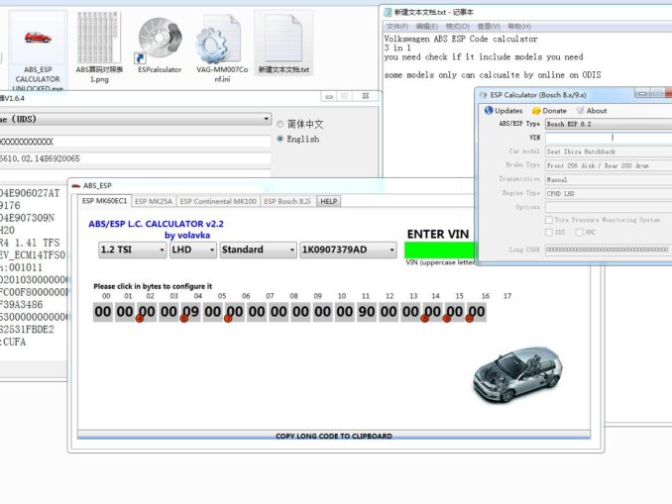Open the Transmission Manual dropdown
Screen dimensions: 672x504
pyautogui.click(x=609, y=179)
